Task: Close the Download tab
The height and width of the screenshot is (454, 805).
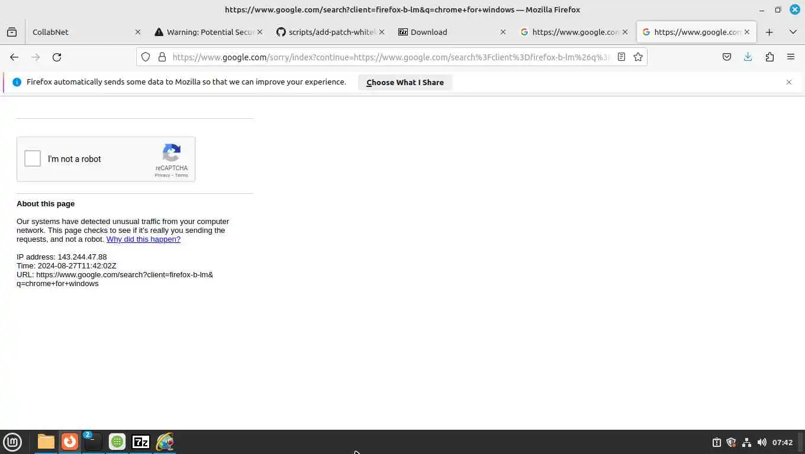Action: 503,32
